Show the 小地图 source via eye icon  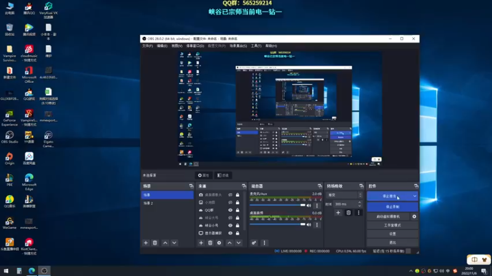coord(230,202)
